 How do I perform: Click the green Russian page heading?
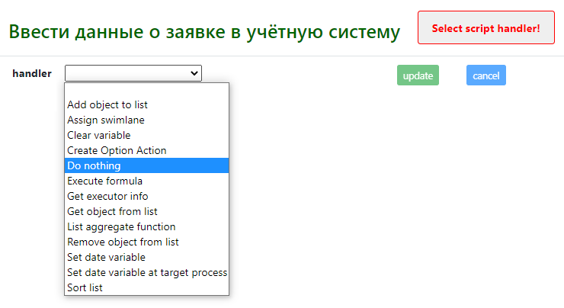tap(204, 32)
